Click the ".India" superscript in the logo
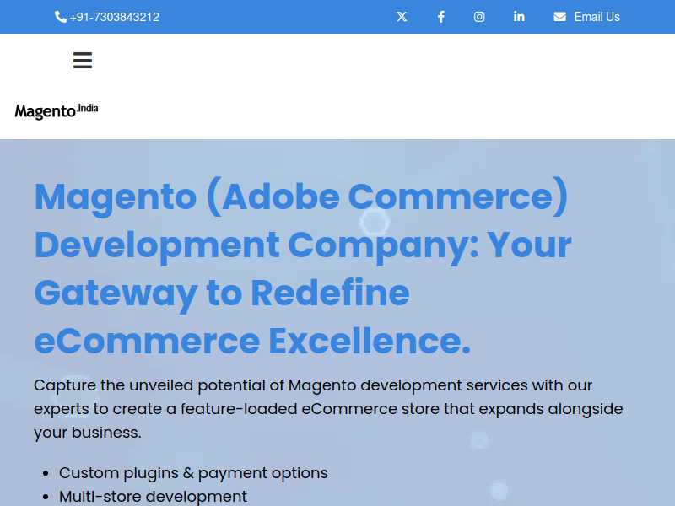Viewport: 675px width, 506px height. pos(88,109)
